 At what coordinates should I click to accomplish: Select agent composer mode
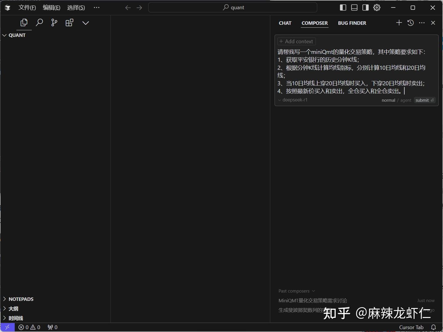[x=405, y=100]
